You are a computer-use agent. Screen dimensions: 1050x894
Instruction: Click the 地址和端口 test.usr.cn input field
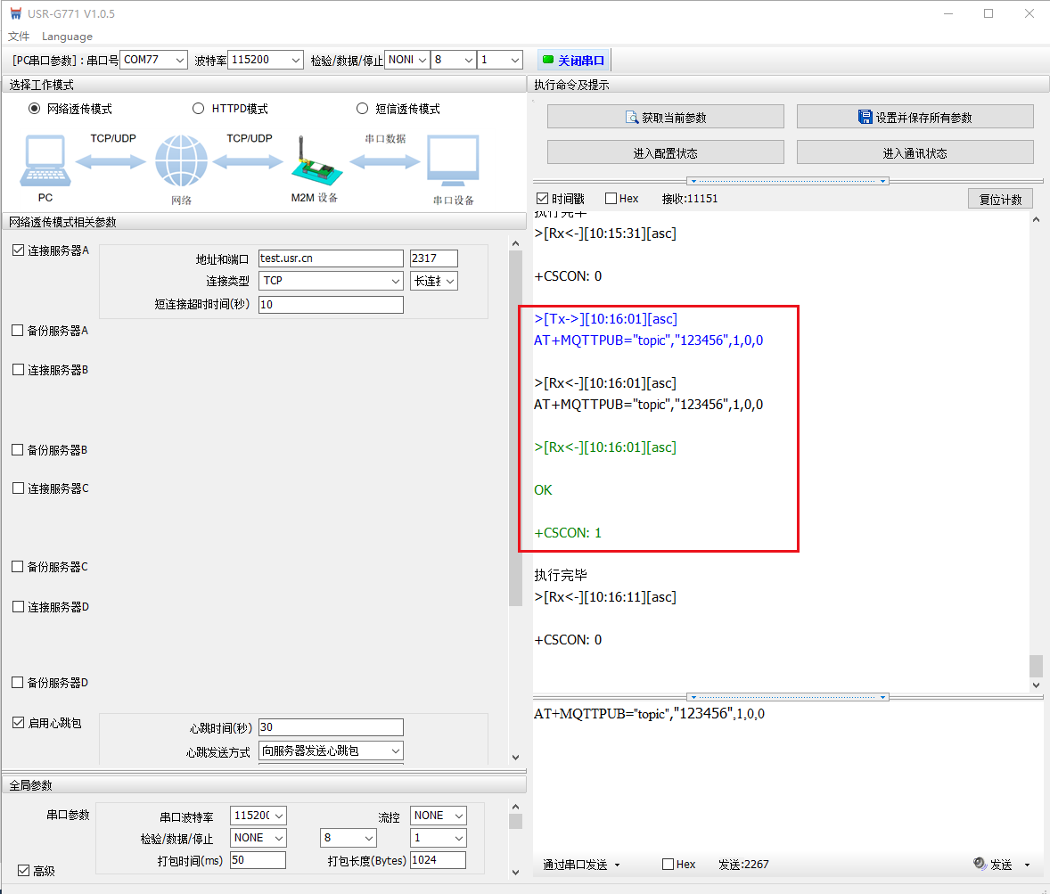tap(331, 258)
